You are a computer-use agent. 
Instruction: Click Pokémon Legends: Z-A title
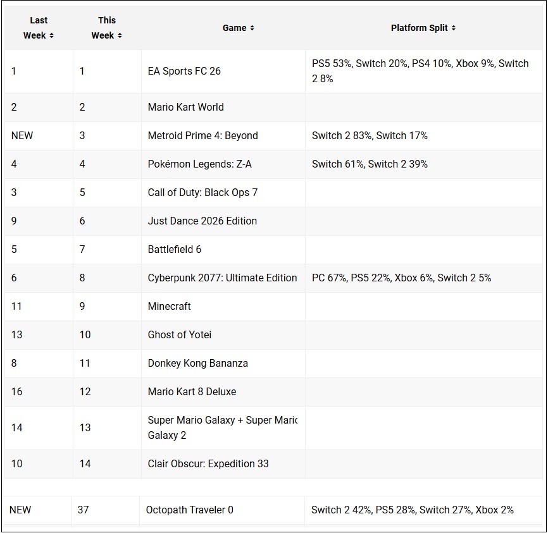[x=199, y=164]
